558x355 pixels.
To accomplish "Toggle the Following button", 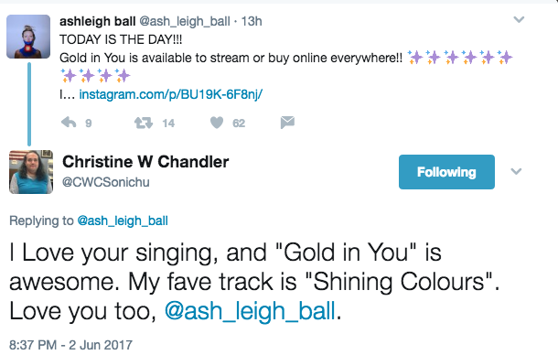I will (x=446, y=172).
